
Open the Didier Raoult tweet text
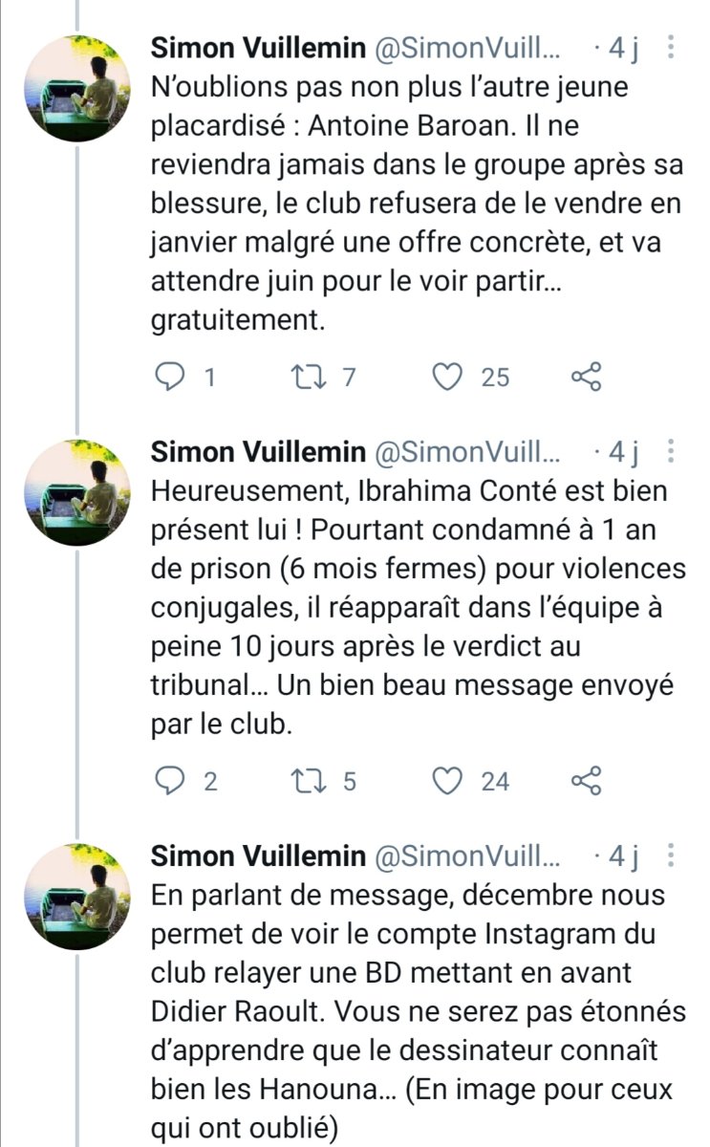[x=419, y=1011]
